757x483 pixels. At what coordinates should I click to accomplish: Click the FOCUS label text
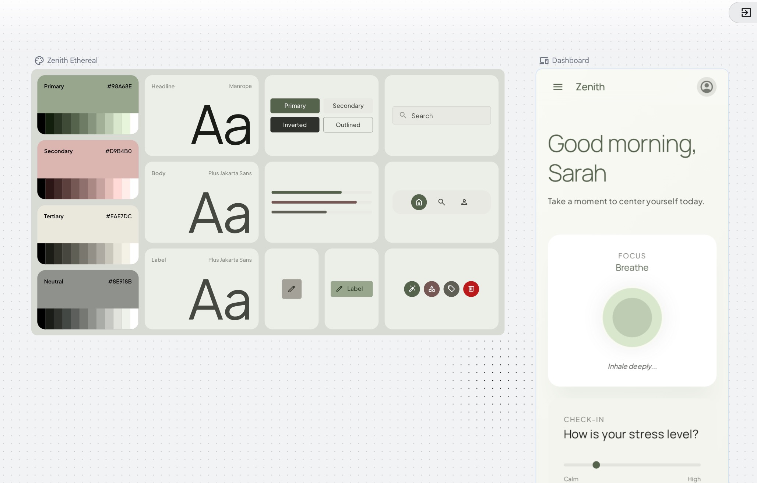coord(632,256)
